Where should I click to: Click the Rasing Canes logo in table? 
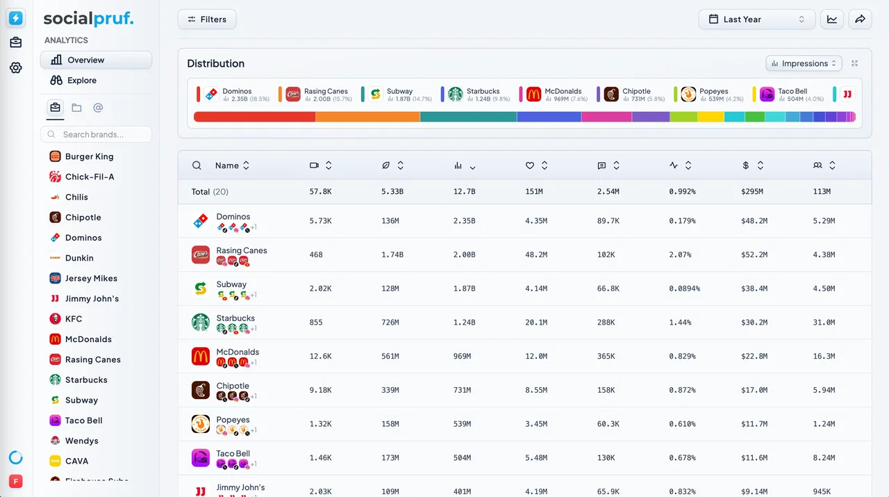coord(201,254)
